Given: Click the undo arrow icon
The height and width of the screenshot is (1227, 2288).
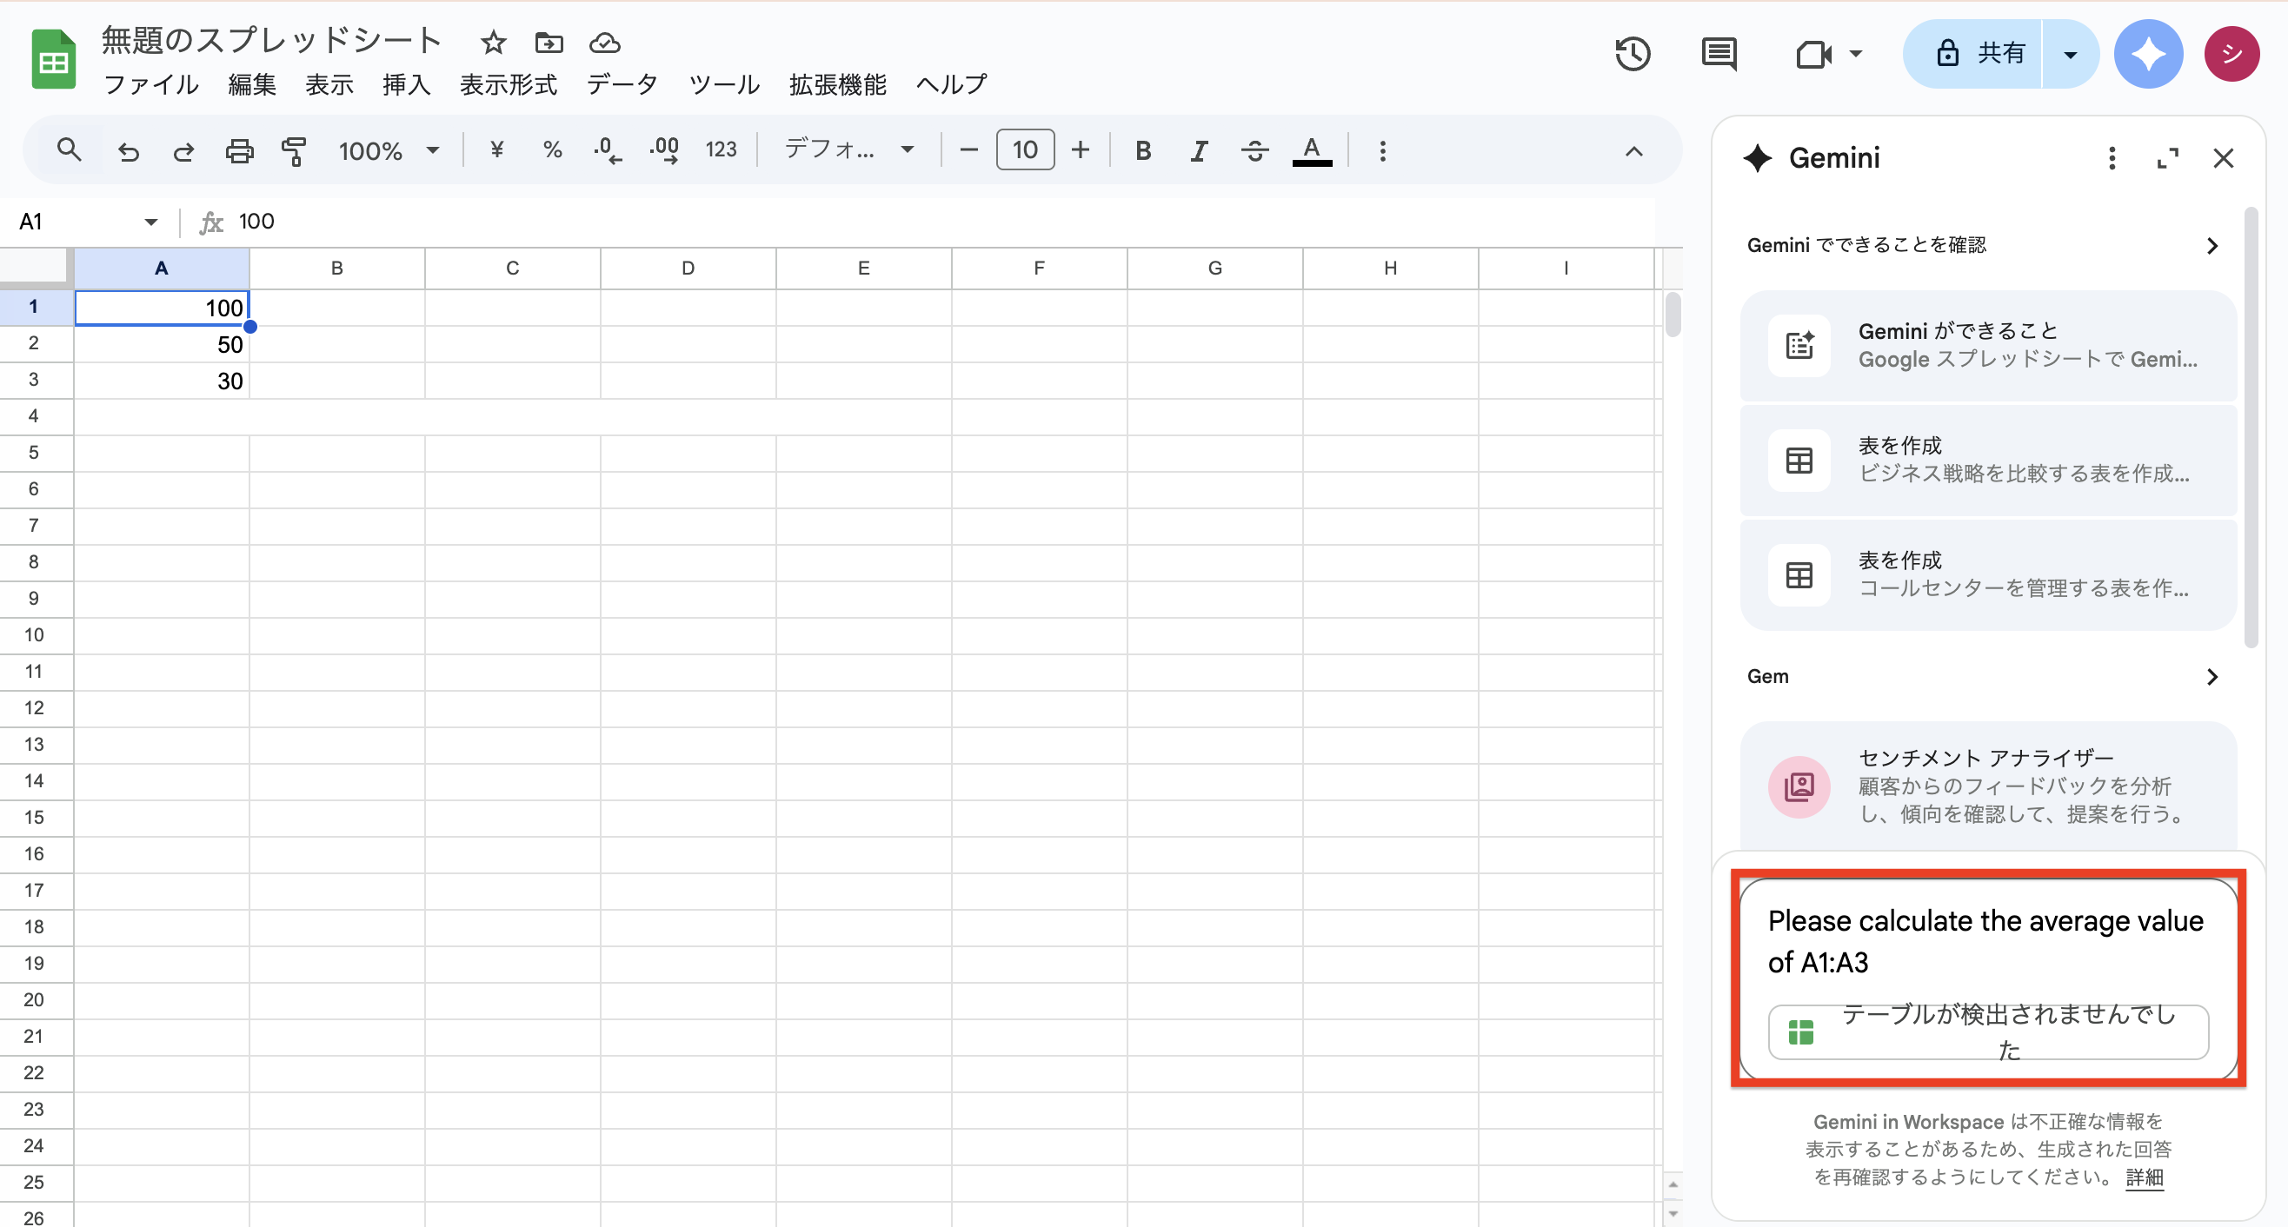Looking at the screenshot, I should 129,151.
